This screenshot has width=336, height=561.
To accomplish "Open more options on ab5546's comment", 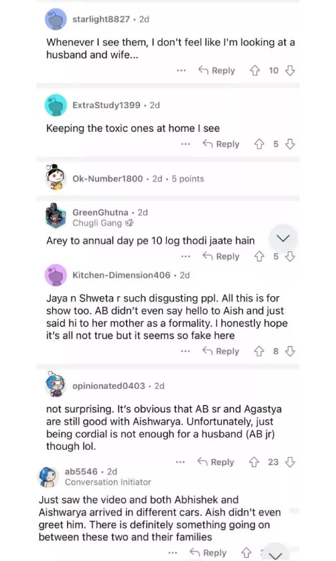I will point(172,553).
